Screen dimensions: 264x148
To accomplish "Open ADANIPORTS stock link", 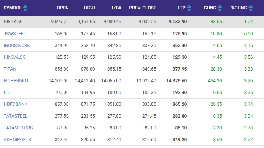I will [x=17, y=139].
